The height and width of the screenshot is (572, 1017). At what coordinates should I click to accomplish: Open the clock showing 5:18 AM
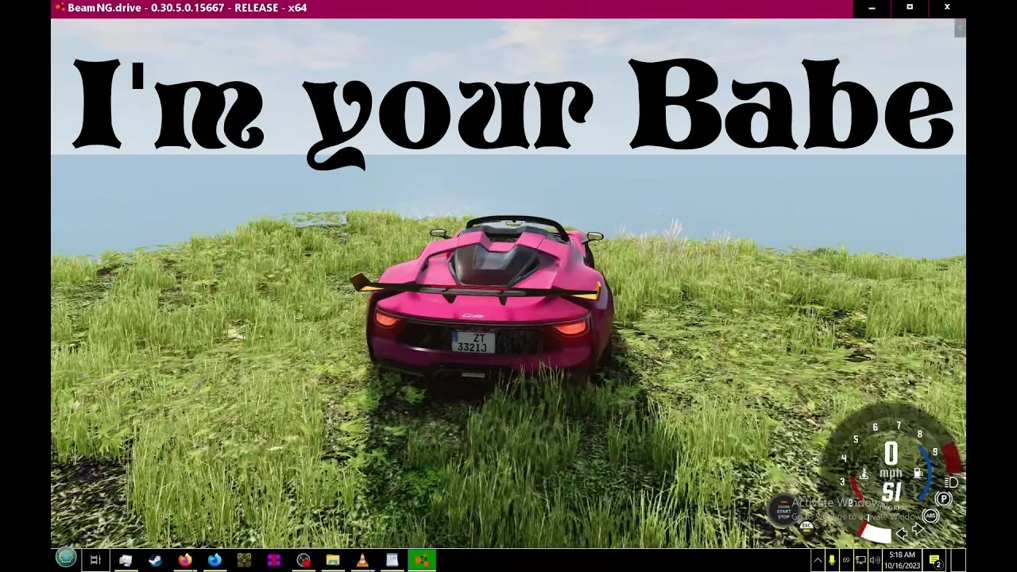pos(902,560)
